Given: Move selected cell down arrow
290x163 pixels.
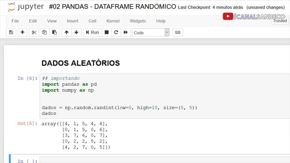Looking at the screenshot, I should coord(77,32).
